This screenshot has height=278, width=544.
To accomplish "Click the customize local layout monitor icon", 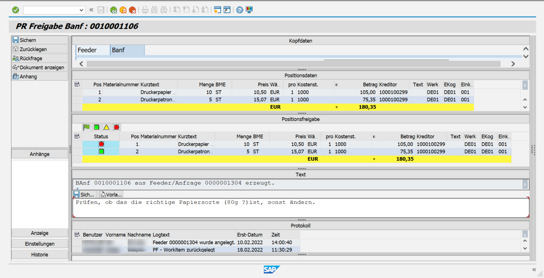I will (249, 9).
